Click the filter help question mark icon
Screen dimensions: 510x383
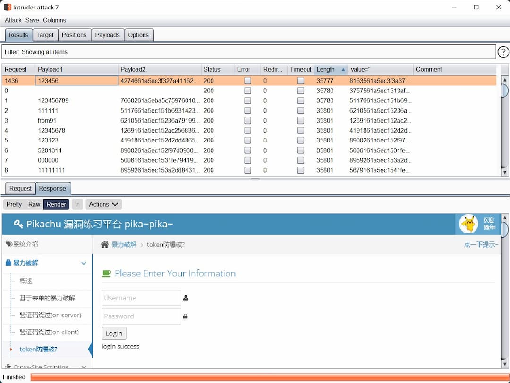tap(503, 52)
